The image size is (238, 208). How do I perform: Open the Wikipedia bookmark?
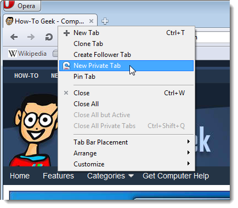click(x=27, y=54)
